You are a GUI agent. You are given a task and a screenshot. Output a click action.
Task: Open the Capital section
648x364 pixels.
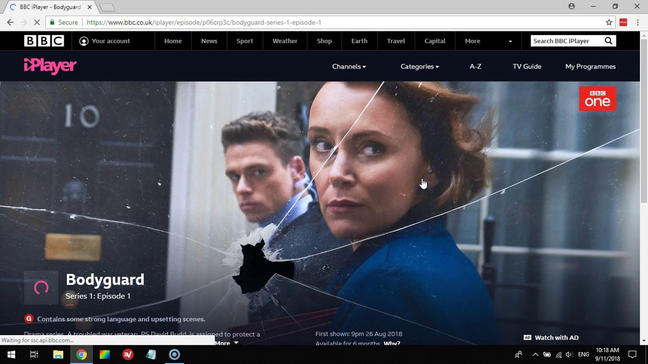click(x=435, y=41)
